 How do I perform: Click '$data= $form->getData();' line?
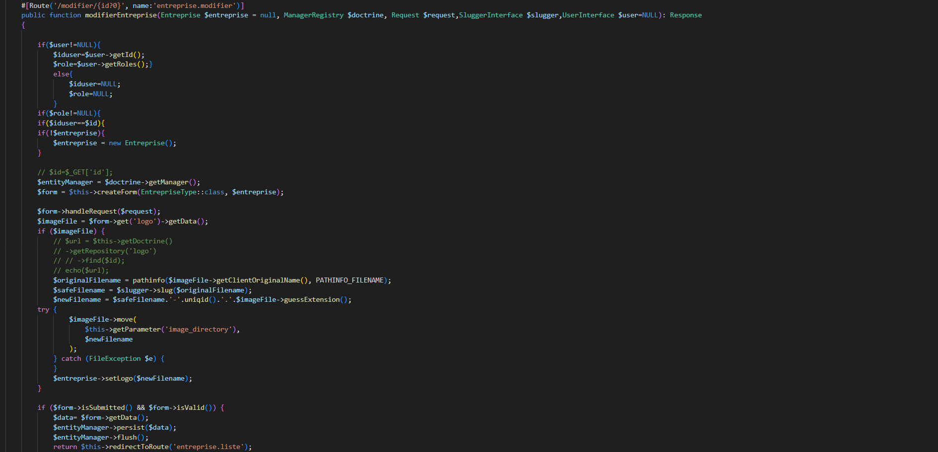click(x=101, y=418)
